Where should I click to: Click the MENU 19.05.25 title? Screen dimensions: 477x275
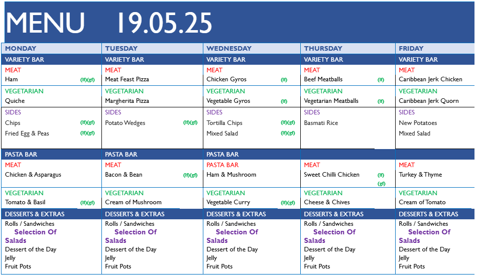click(x=108, y=23)
